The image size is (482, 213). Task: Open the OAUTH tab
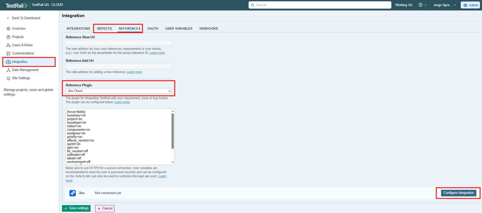153,29
